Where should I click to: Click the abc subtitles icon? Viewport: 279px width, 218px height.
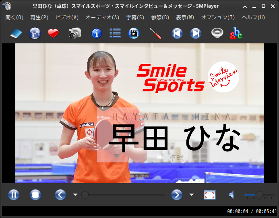click(236, 33)
